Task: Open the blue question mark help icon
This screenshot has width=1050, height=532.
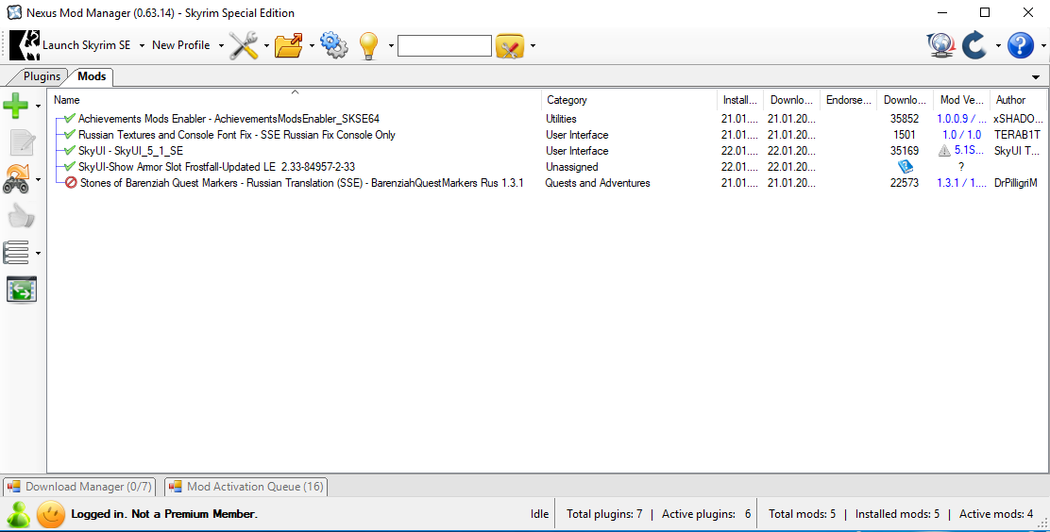Action: (1021, 45)
